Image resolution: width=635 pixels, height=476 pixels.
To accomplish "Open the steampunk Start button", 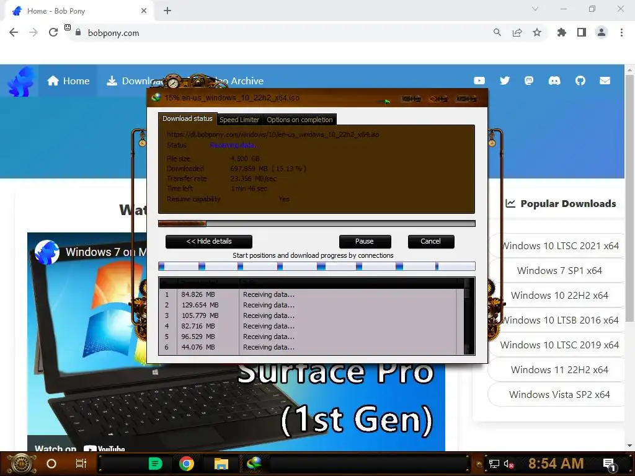I will pyautogui.click(x=22, y=464).
